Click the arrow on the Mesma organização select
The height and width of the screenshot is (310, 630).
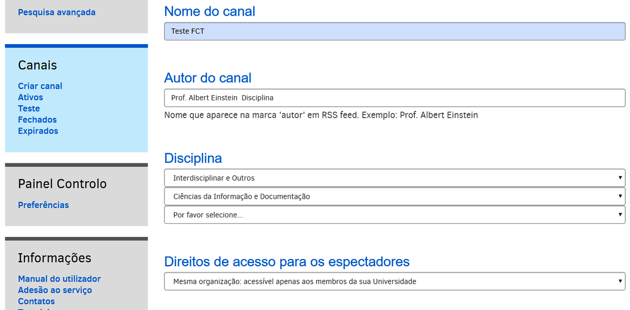pos(620,282)
